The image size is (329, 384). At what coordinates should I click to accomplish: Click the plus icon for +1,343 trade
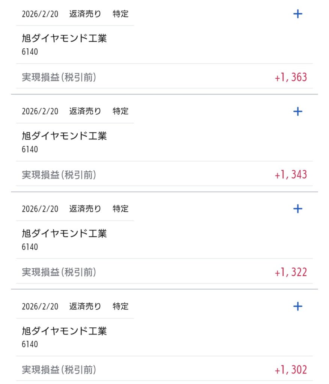tap(297, 111)
